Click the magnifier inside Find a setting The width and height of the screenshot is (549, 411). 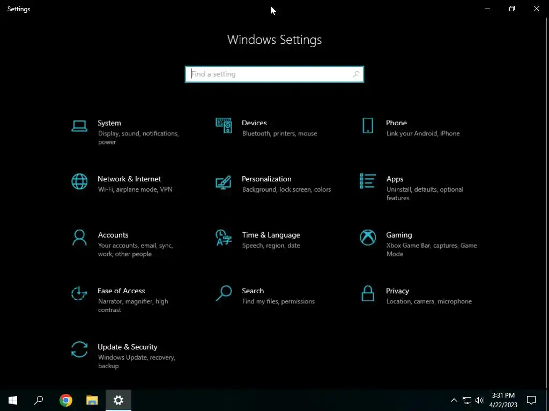pyautogui.click(x=356, y=74)
